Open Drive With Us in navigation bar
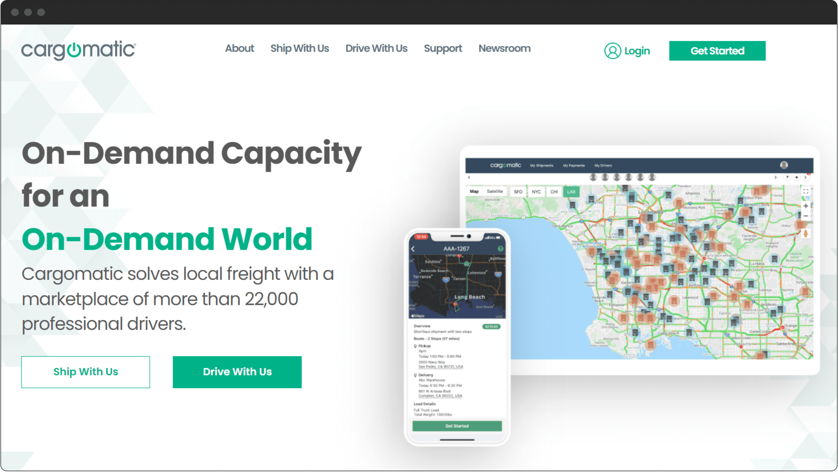This screenshot has width=838, height=472. pos(376,48)
